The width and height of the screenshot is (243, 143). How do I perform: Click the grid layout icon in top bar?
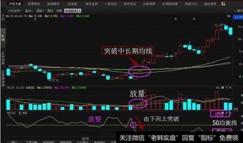[223, 4]
